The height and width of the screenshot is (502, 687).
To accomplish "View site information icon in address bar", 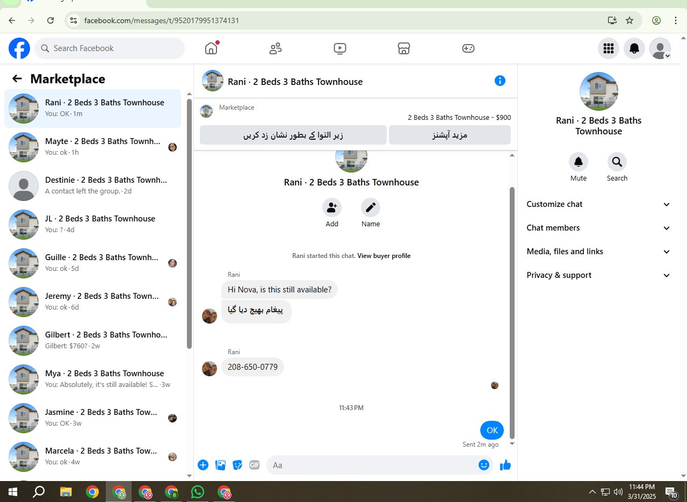I will [x=74, y=20].
